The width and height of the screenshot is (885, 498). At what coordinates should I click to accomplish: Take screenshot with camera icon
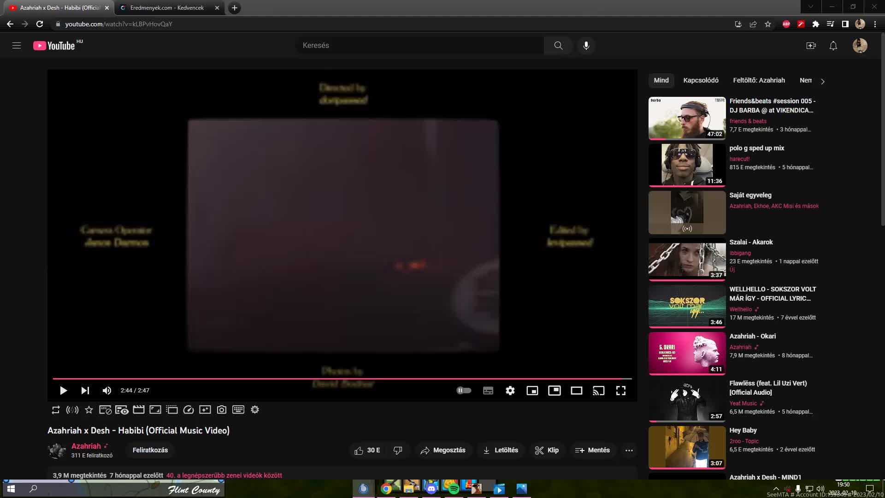(222, 409)
